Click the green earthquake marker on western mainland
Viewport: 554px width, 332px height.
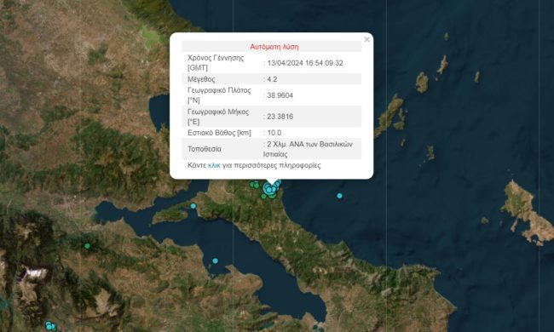[87, 246]
